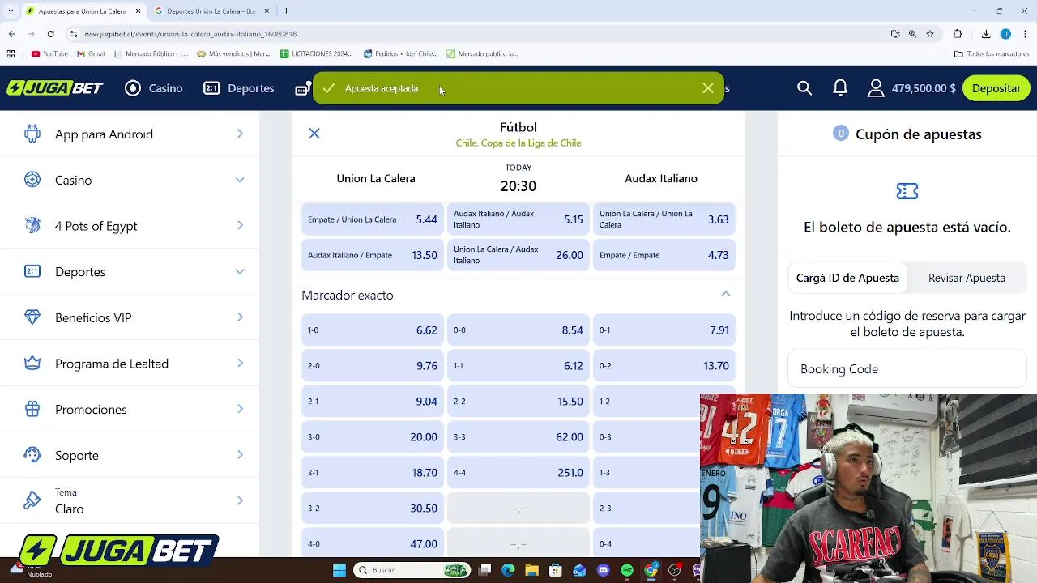Click the Promociones gift icon
Screen dimensions: 1037x583
(32, 409)
